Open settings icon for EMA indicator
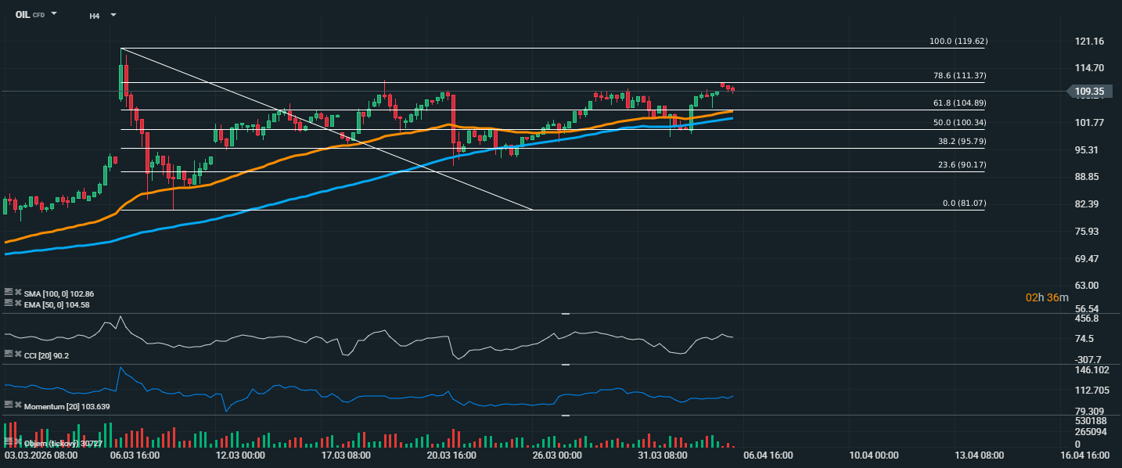Screen dimensions: 1122x468 9,302
